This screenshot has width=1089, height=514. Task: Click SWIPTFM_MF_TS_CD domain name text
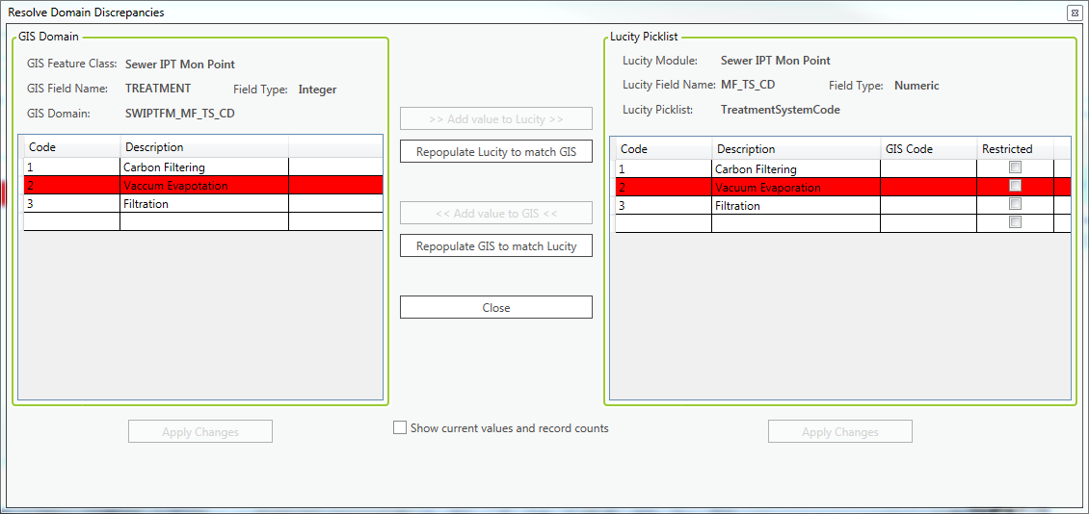click(180, 113)
